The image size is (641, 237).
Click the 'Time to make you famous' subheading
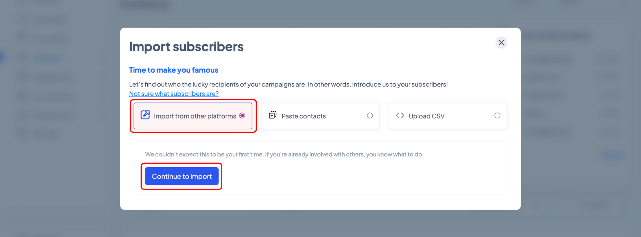(174, 70)
